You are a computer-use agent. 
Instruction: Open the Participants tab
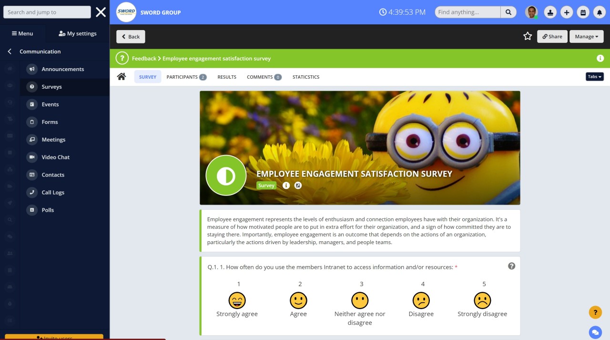(x=183, y=77)
